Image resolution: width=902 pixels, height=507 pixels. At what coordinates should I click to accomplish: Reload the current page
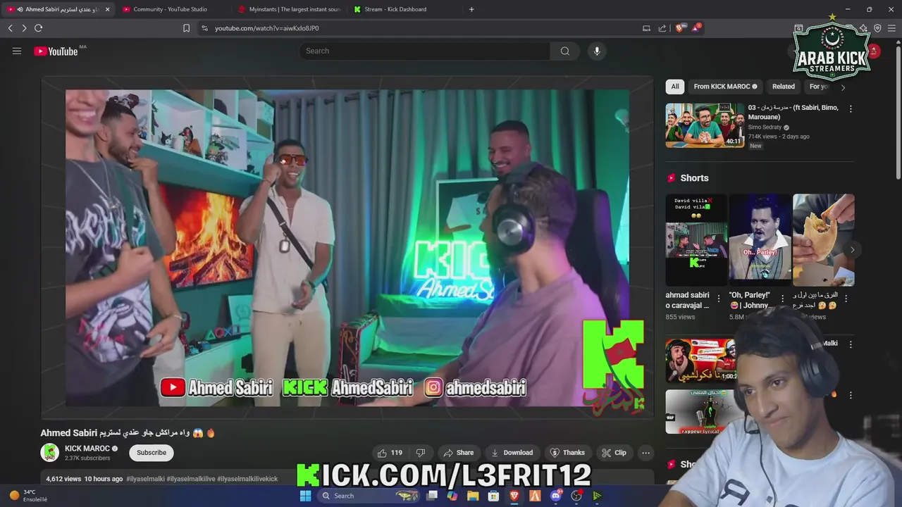coord(38,28)
